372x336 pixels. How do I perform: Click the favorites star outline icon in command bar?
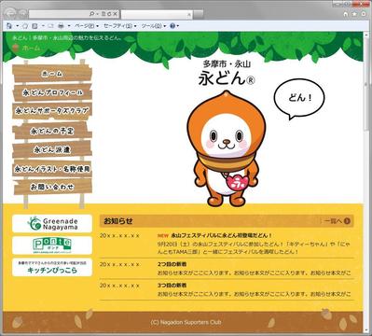coord(26,26)
